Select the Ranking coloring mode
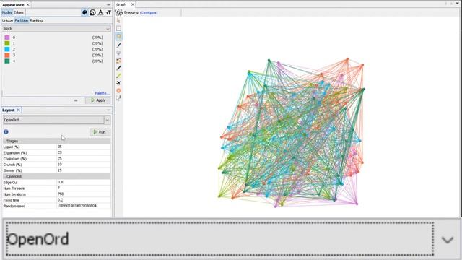The height and width of the screenshot is (260, 462). coord(36,20)
